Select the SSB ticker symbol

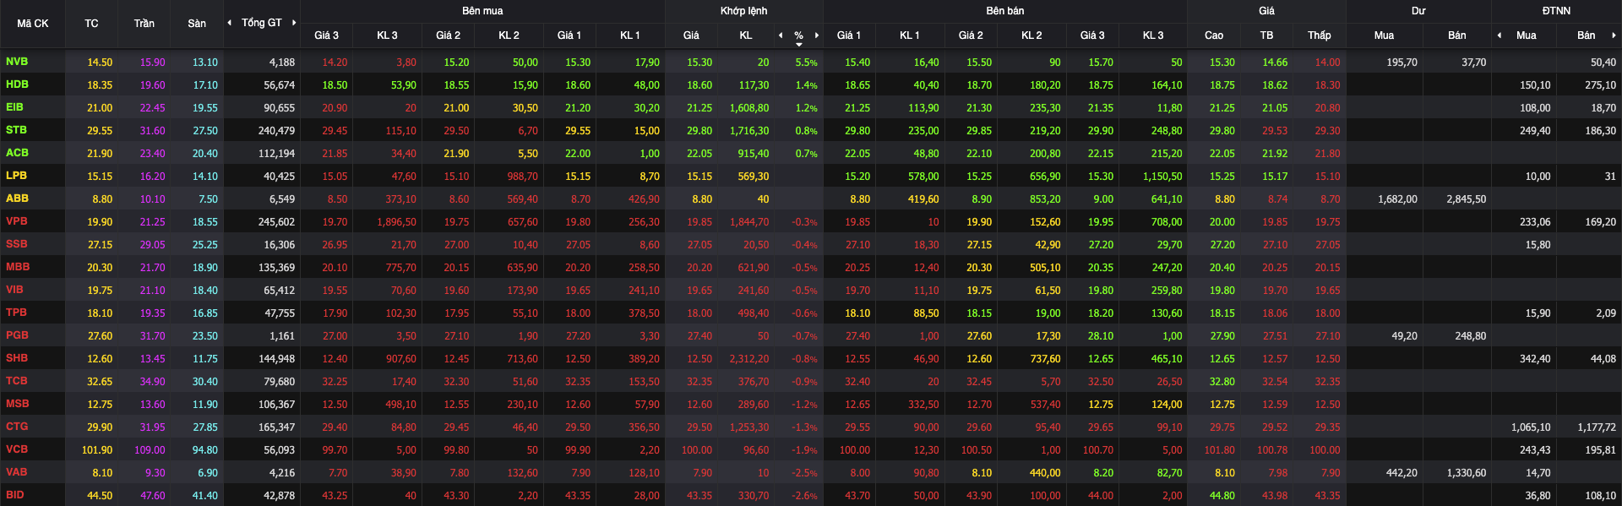(x=16, y=244)
